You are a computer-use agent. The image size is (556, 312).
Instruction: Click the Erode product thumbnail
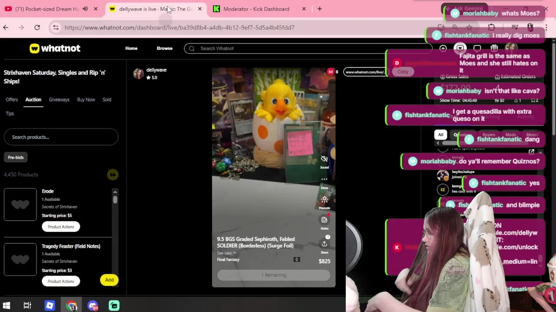[20, 205]
